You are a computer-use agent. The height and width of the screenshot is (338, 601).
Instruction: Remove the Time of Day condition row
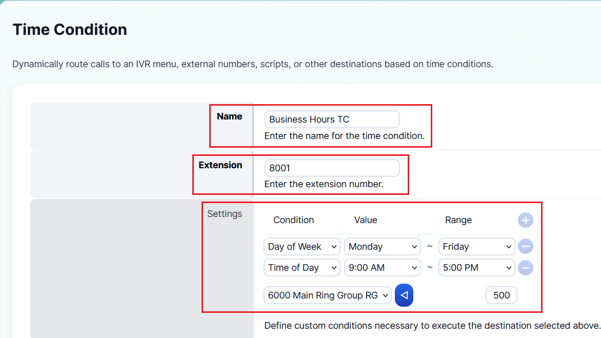pyautogui.click(x=525, y=268)
